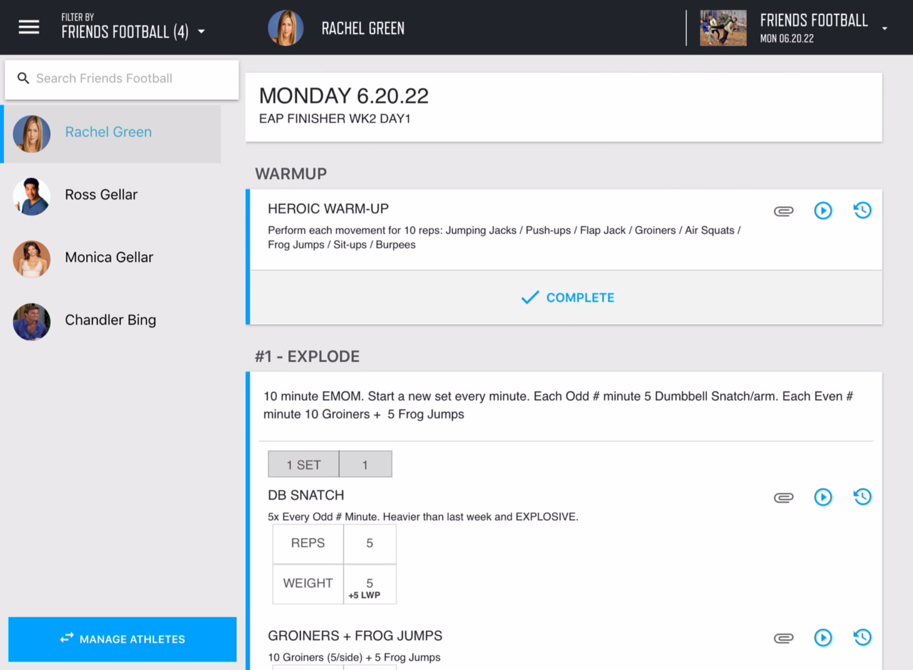View history for Heroic Warm-Up

(x=862, y=210)
